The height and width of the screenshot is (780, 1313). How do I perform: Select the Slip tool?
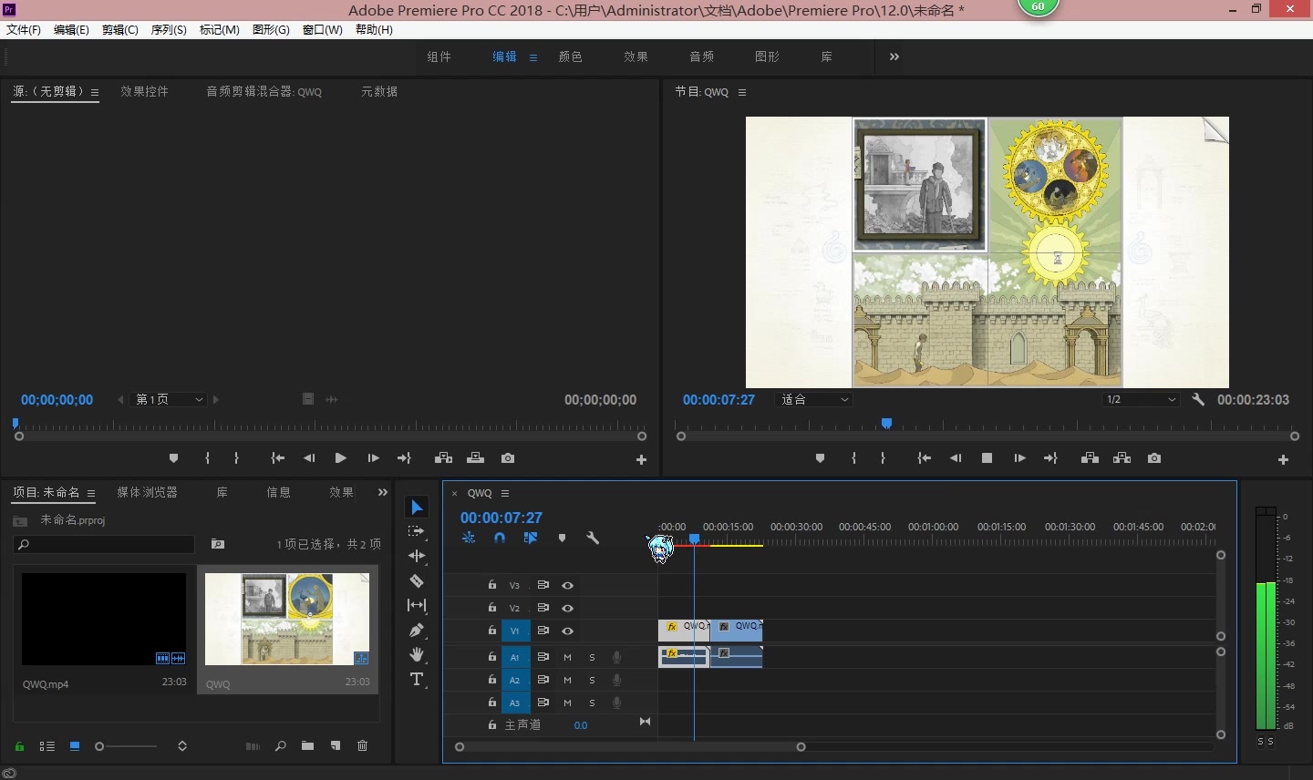pyautogui.click(x=417, y=605)
